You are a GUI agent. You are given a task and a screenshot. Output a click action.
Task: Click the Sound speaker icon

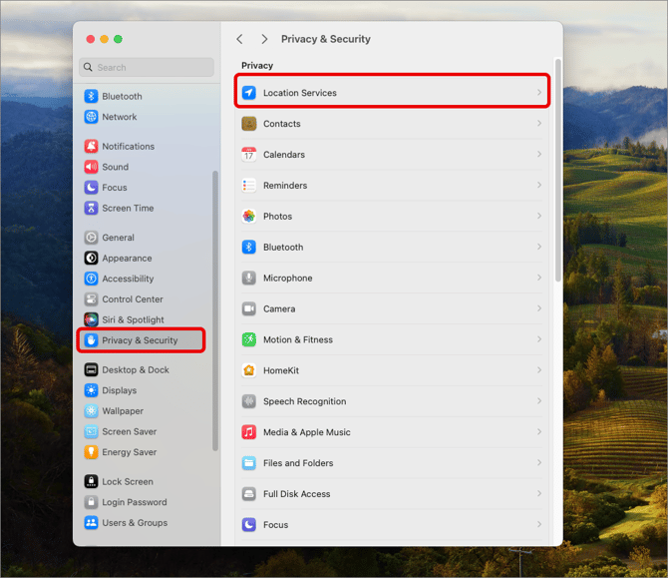pos(91,167)
